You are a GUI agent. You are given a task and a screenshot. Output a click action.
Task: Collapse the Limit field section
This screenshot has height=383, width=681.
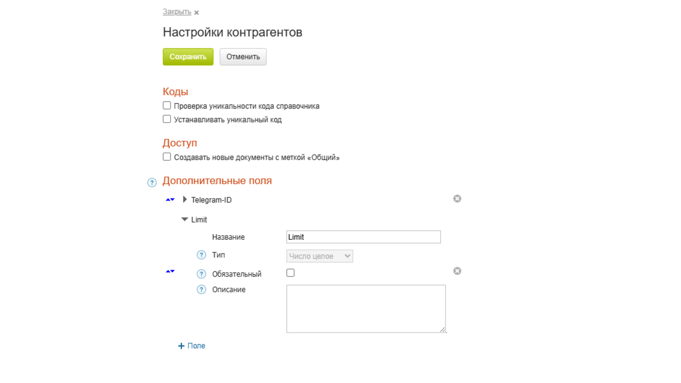click(x=185, y=219)
